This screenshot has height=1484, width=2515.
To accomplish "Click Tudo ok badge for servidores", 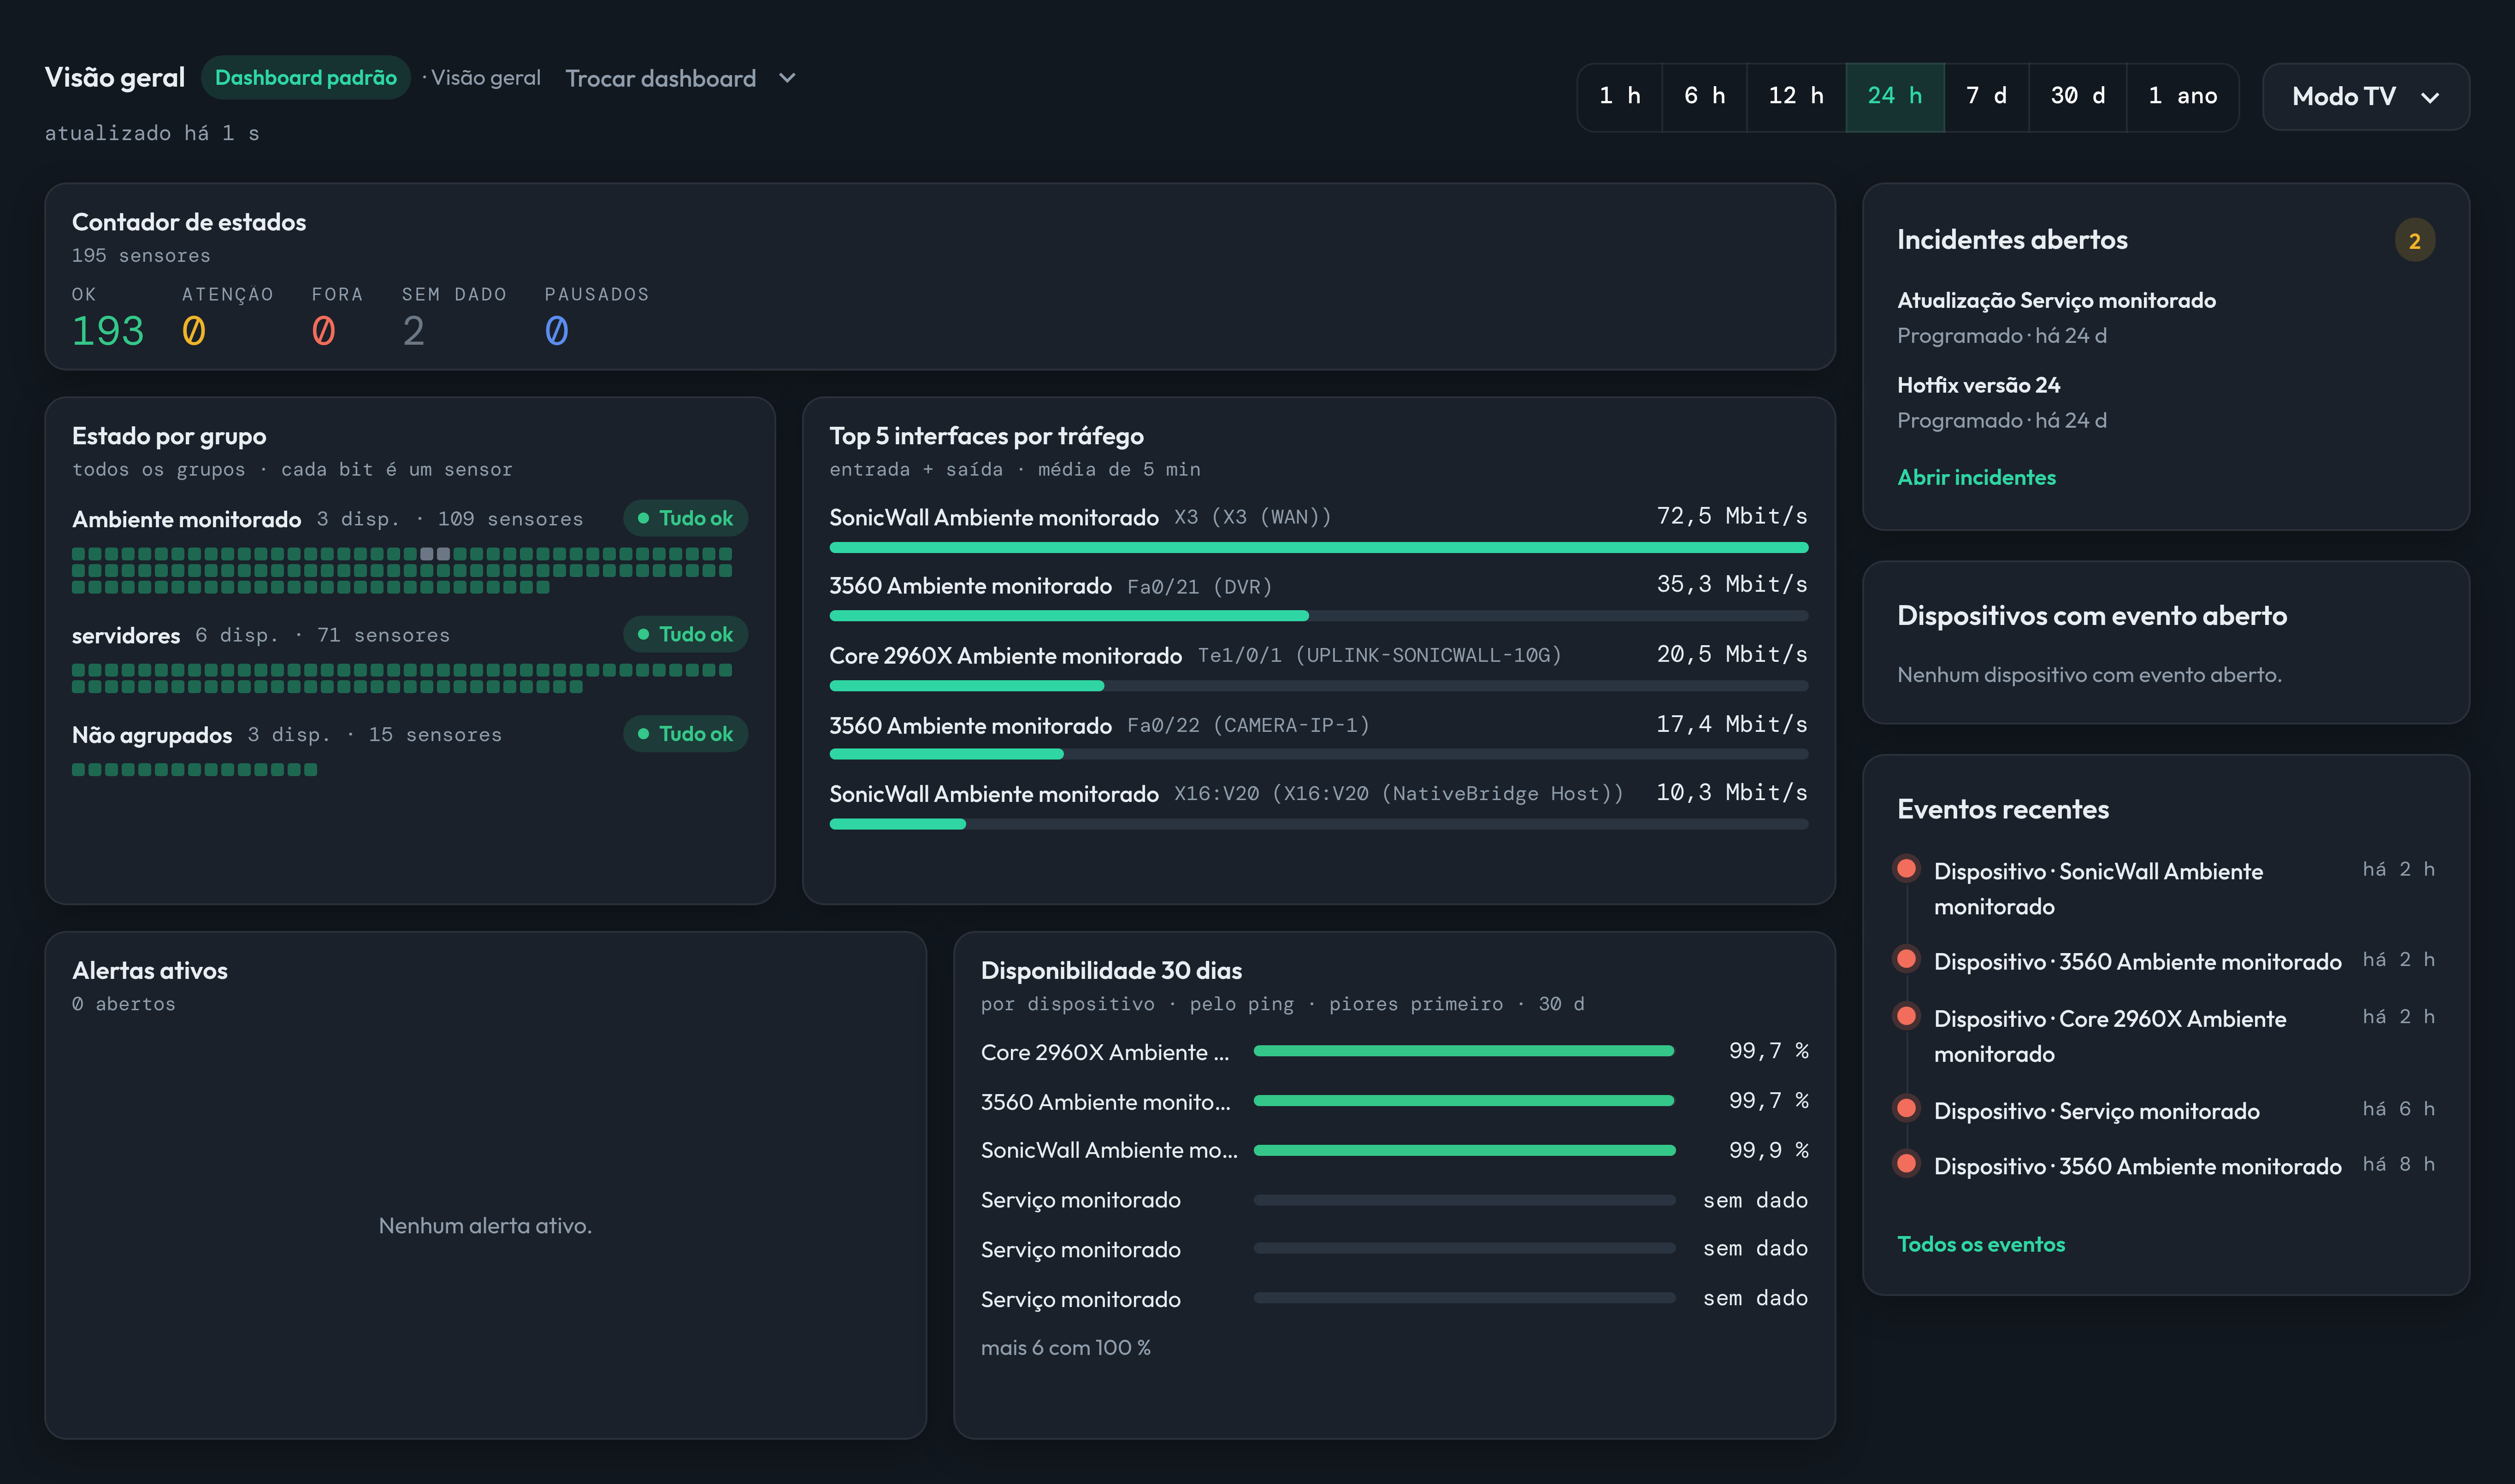I will [x=685, y=634].
